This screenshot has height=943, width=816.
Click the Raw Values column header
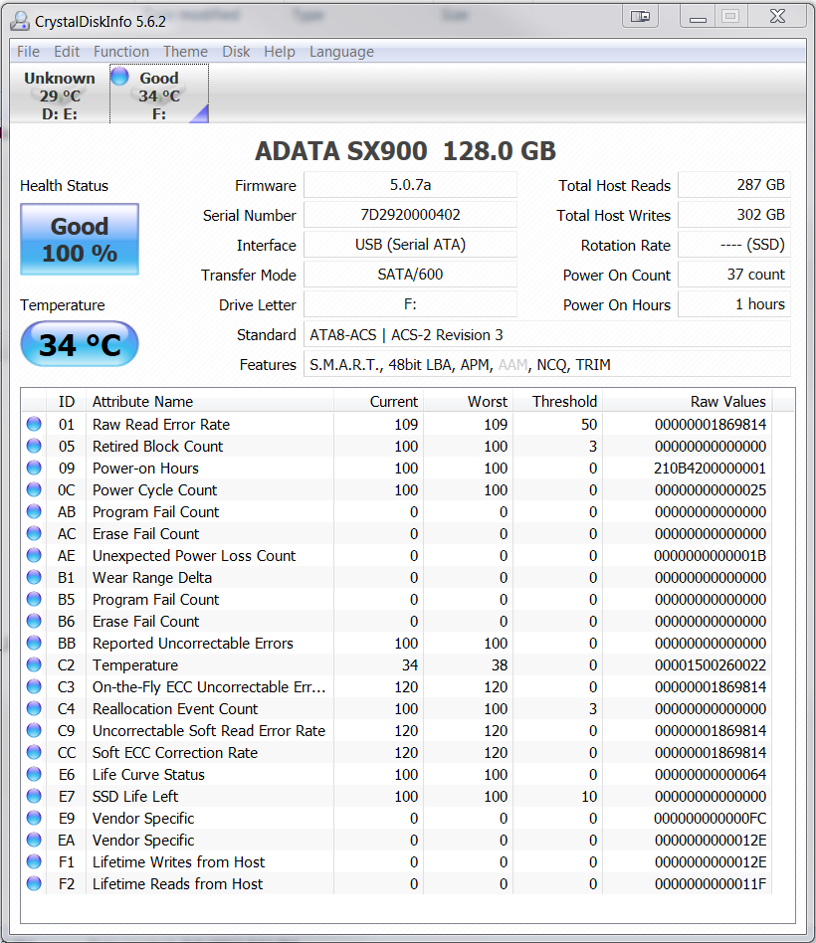tap(728, 402)
